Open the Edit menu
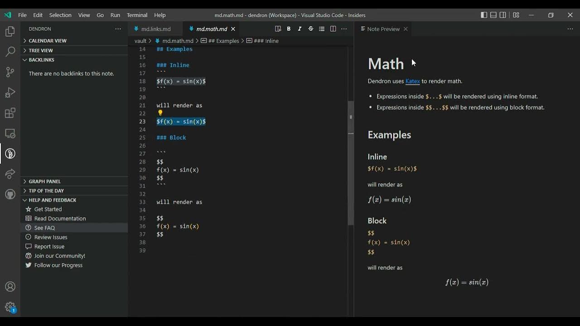 (38, 15)
